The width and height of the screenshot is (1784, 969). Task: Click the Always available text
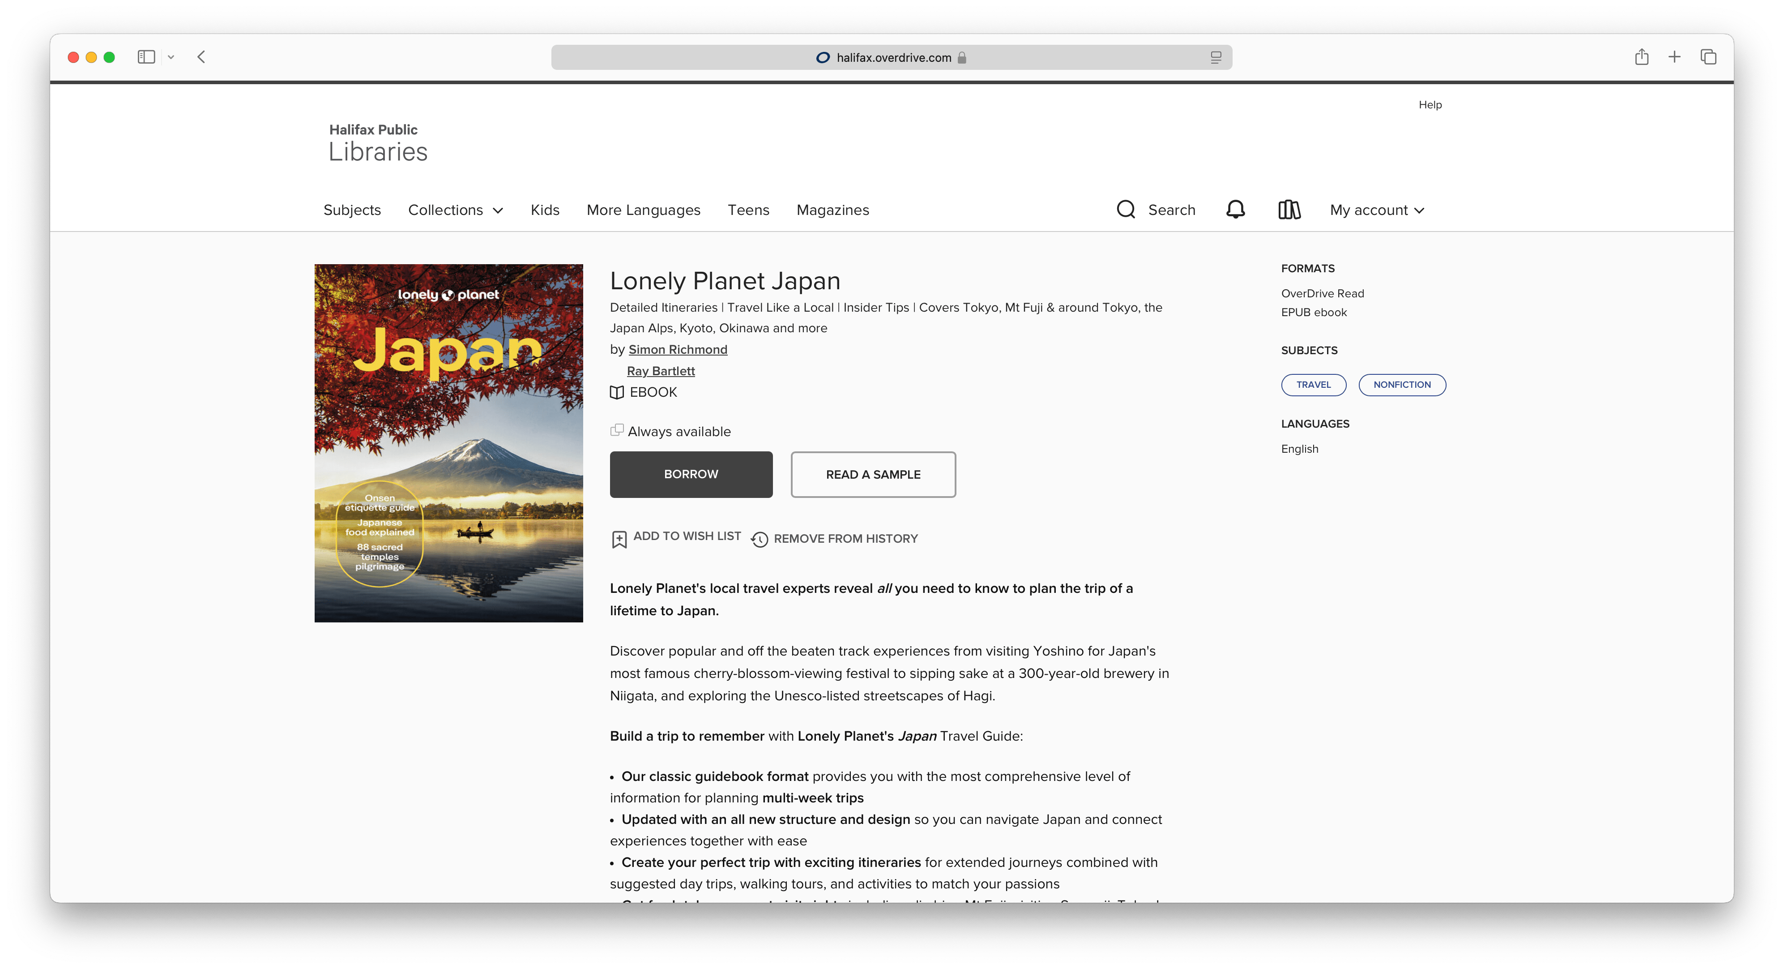(x=679, y=432)
